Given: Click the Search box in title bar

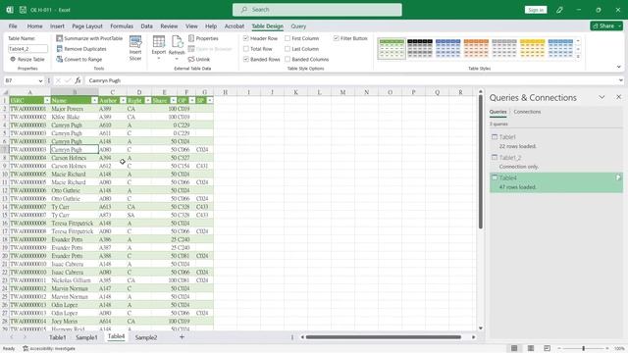Looking at the screenshot, I should point(317,10).
